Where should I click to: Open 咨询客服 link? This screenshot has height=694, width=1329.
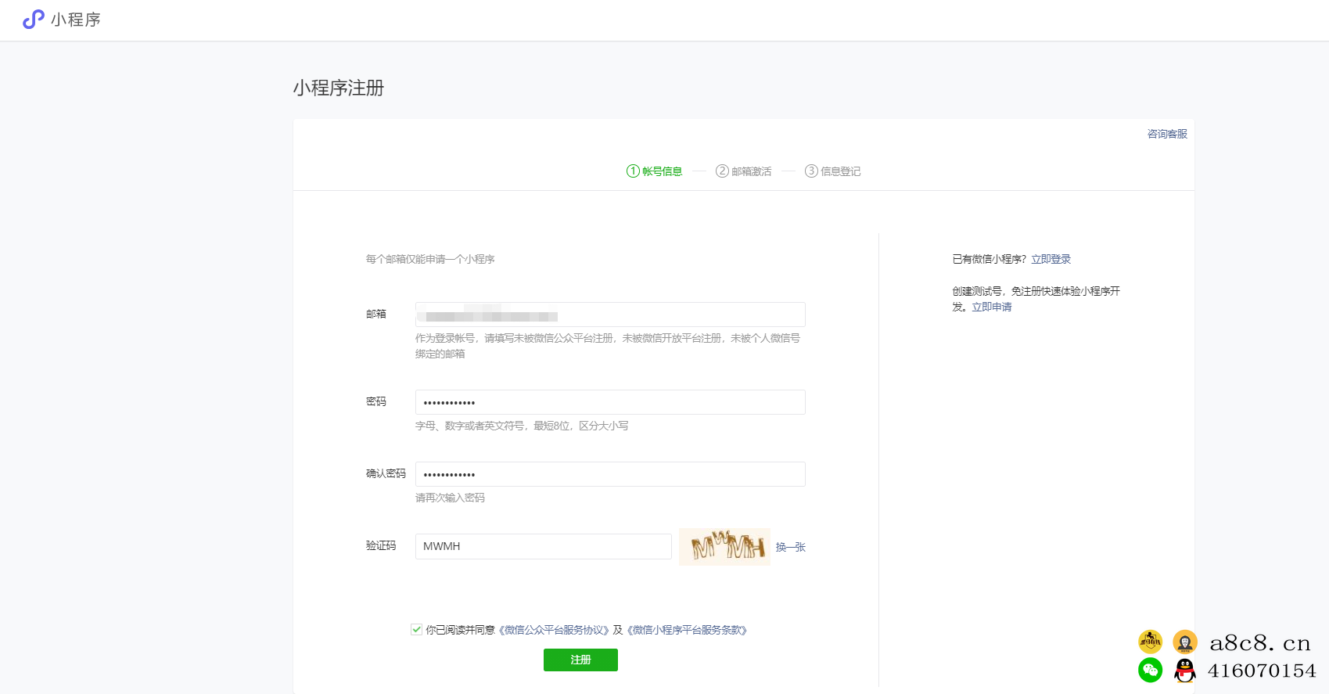point(1167,134)
